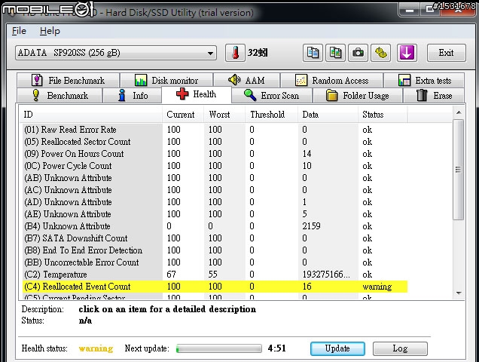Open the Help menu
The image size is (479, 362).
tap(50, 31)
